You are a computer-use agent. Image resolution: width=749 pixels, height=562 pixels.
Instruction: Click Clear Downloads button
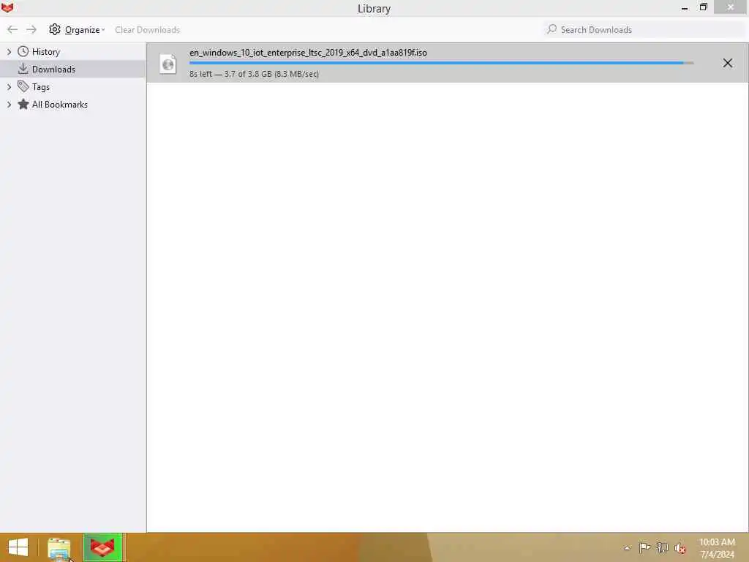[147, 29]
